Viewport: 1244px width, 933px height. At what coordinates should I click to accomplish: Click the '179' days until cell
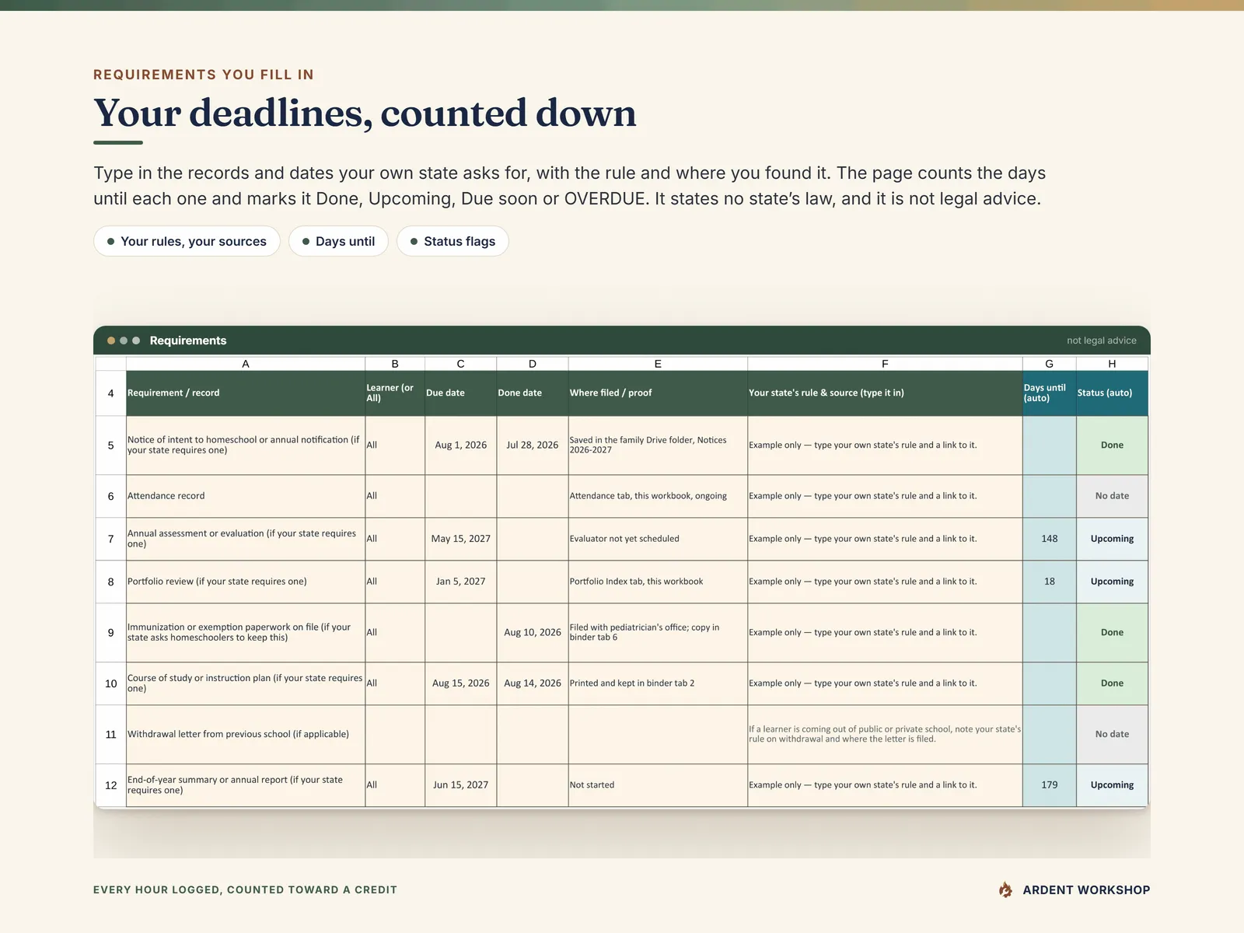pyautogui.click(x=1050, y=785)
